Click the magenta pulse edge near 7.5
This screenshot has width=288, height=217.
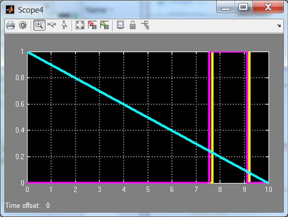pos(209,117)
